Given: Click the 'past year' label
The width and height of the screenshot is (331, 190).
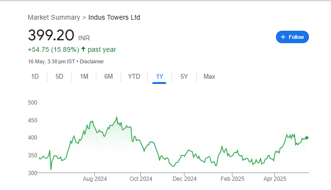Looking at the screenshot, I should click(x=102, y=49).
